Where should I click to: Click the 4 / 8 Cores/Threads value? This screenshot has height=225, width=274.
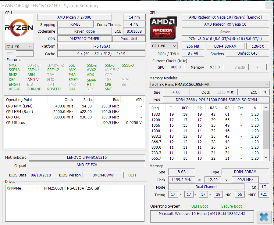pos(134,24)
